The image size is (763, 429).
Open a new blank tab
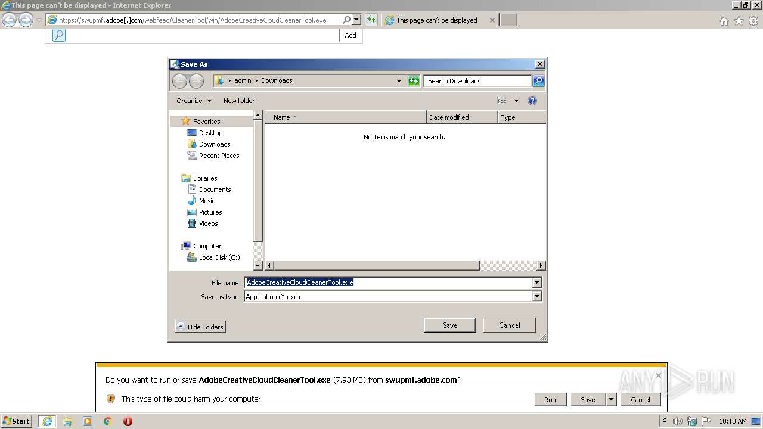508,20
